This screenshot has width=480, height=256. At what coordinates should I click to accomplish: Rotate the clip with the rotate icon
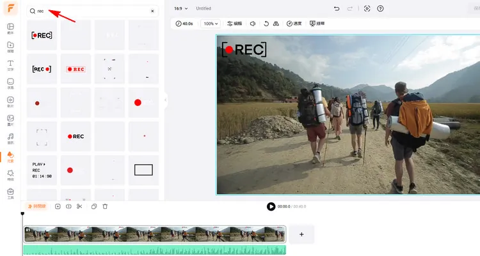[x=266, y=24]
